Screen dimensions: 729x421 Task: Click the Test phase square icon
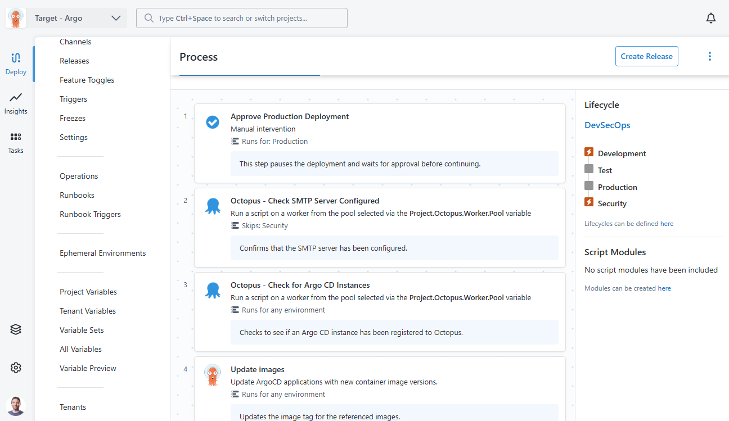(589, 169)
